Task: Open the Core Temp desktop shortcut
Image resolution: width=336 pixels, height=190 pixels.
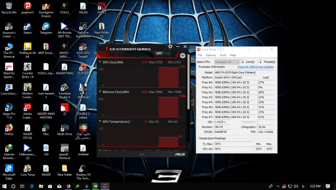Action: pos(27,171)
